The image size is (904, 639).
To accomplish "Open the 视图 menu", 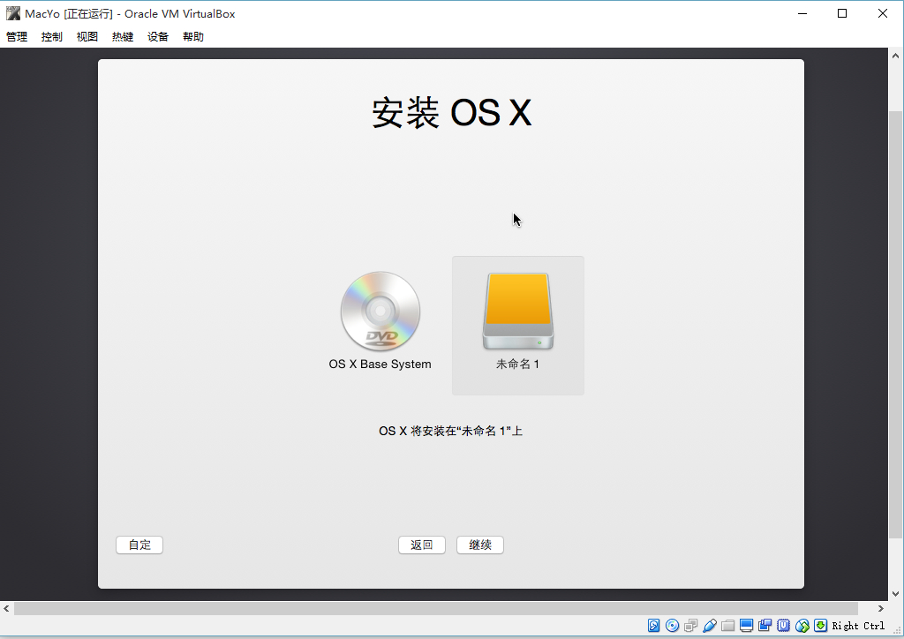I will (87, 36).
